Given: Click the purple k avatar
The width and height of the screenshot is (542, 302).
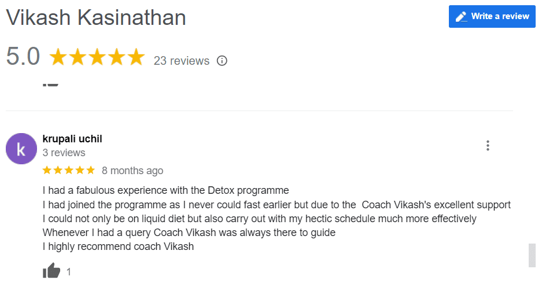Looking at the screenshot, I should tap(21, 149).
